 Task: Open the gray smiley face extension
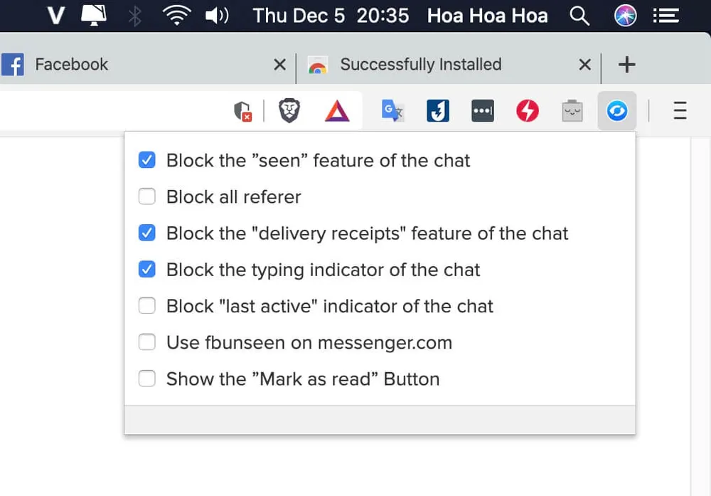point(572,111)
